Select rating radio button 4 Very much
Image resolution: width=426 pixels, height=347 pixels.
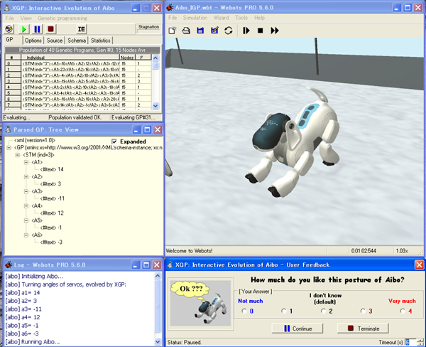(403, 311)
